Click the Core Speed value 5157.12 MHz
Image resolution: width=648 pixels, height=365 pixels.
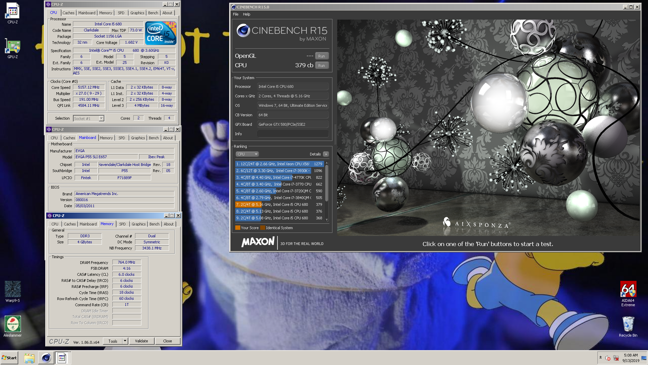89,87
